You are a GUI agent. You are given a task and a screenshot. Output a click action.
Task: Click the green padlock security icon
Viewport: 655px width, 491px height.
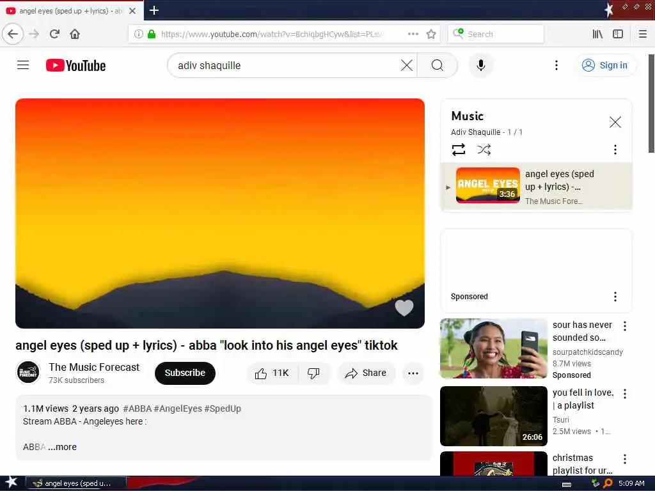click(152, 34)
